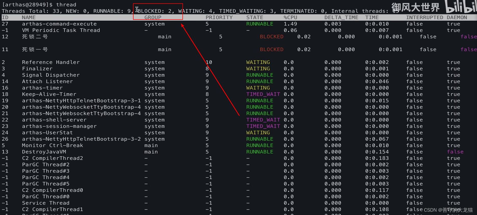Select ParGC Thread#5 name
This screenshot has height=215, width=477.
(x=46, y=184)
